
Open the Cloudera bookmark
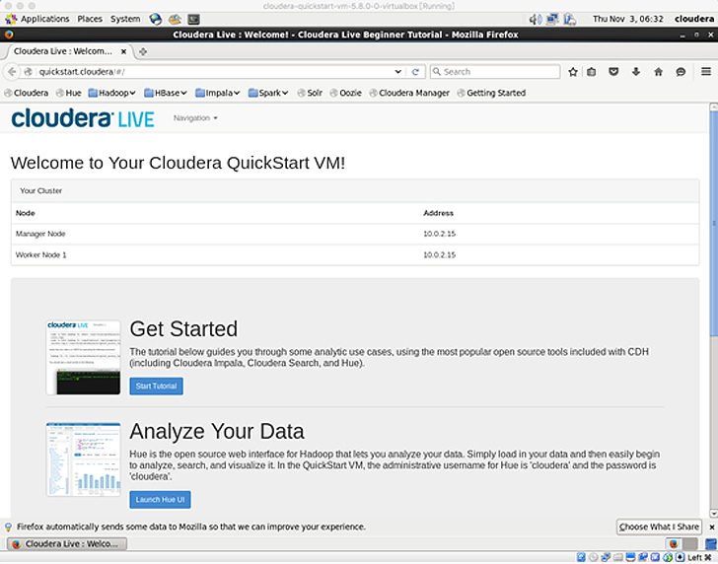[x=27, y=93]
